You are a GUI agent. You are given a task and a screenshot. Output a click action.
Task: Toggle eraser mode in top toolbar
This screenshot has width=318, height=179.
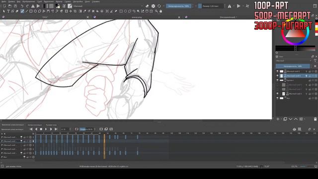147,6
